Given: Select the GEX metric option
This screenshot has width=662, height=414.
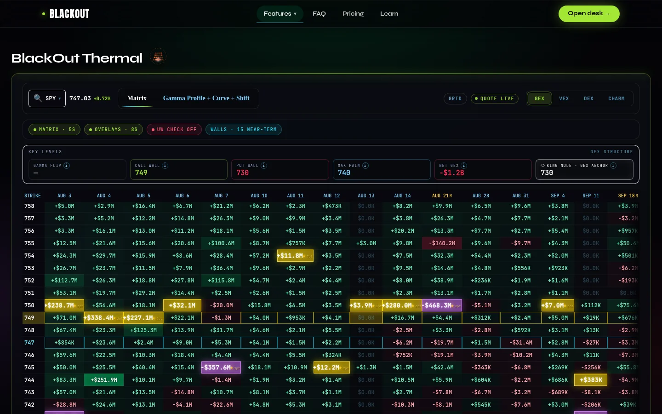Looking at the screenshot, I should point(539,98).
